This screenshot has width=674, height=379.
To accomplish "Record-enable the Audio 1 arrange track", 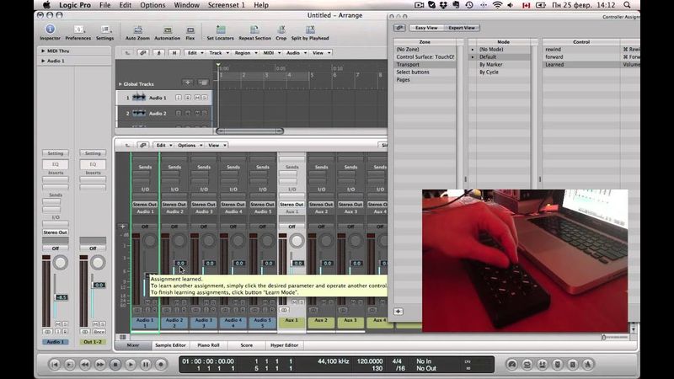I will click(x=188, y=98).
